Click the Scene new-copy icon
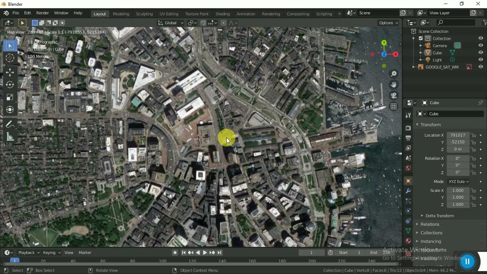Image resolution: width=487 pixels, height=274 pixels. [403, 13]
